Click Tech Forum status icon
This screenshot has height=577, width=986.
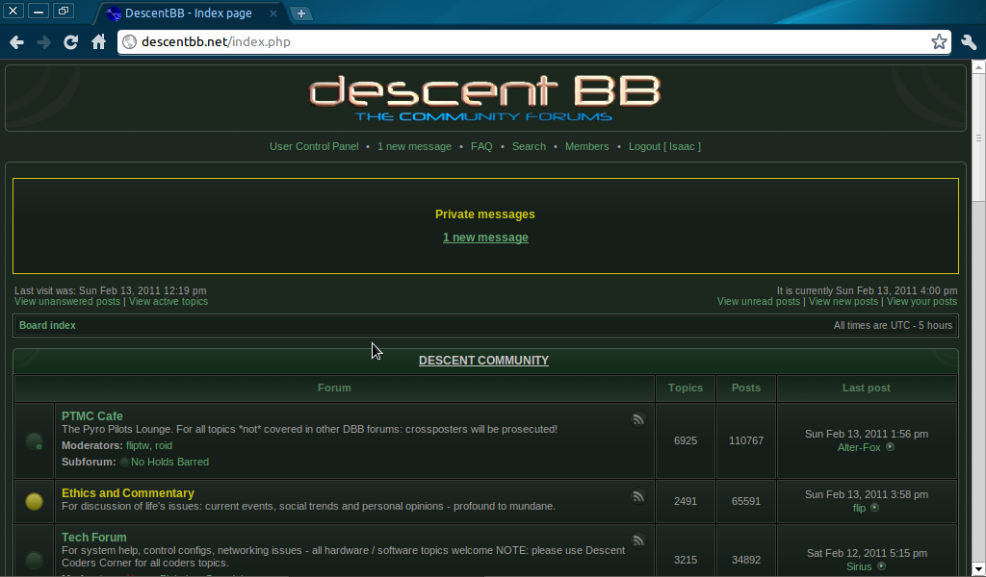tap(34, 560)
